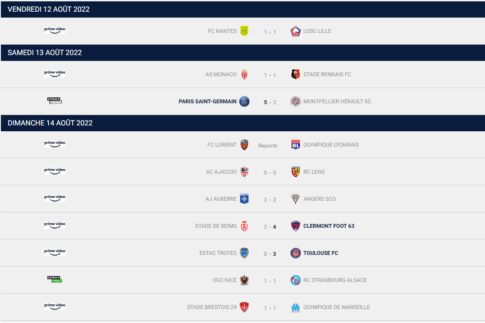Open the Paris Saint-Germain crest icon
The image size is (485, 323).
click(244, 101)
